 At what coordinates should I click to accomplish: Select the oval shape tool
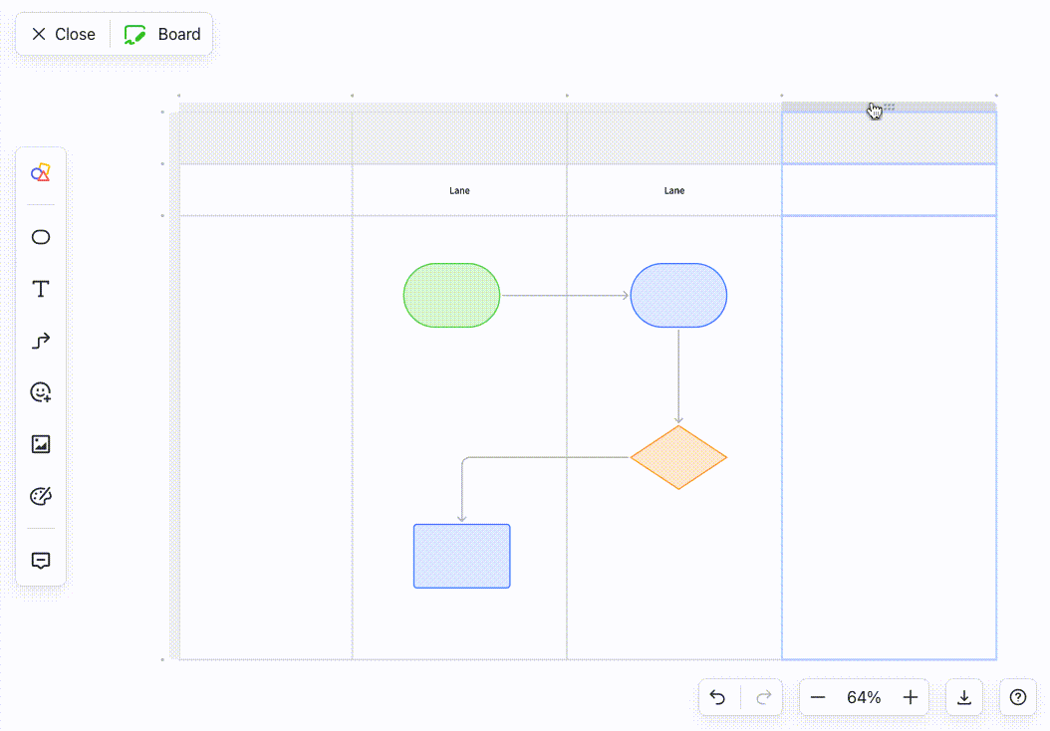point(40,237)
